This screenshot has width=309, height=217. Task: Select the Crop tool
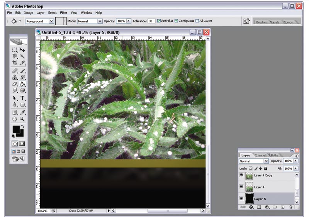click(x=15, y=63)
